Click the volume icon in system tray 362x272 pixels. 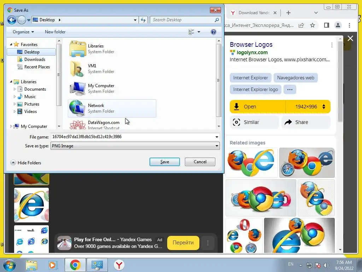[326, 265]
